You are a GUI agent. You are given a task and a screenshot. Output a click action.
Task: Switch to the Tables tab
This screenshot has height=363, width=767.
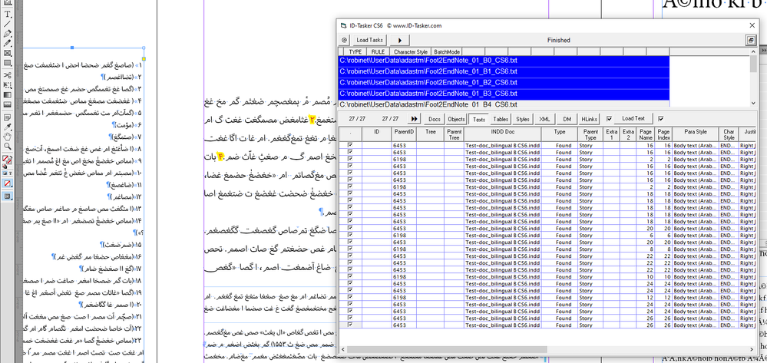point(501,119)
